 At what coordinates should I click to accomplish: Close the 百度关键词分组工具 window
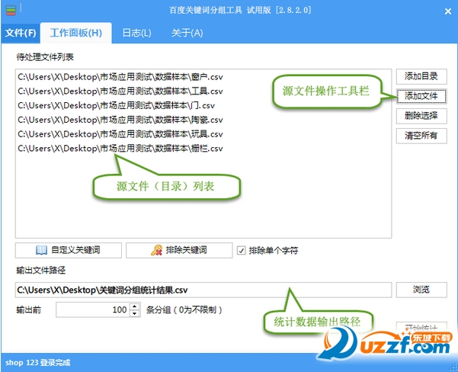click(448, 11)
